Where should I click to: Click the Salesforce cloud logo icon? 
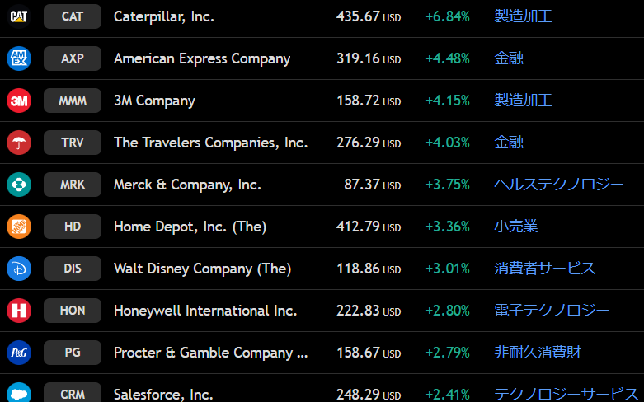[19, 393]
